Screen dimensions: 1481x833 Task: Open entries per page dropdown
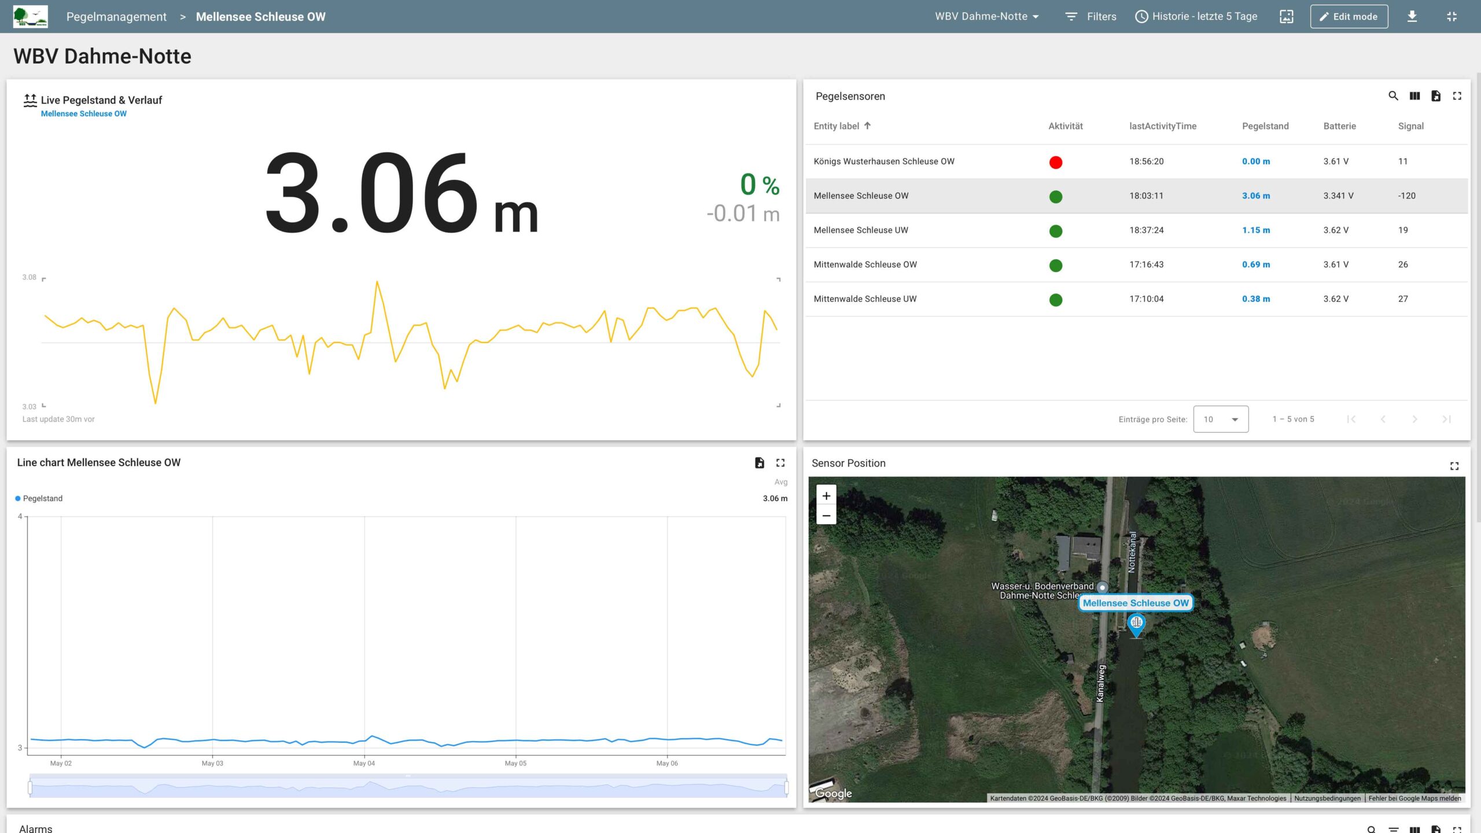pos(1221,419)
